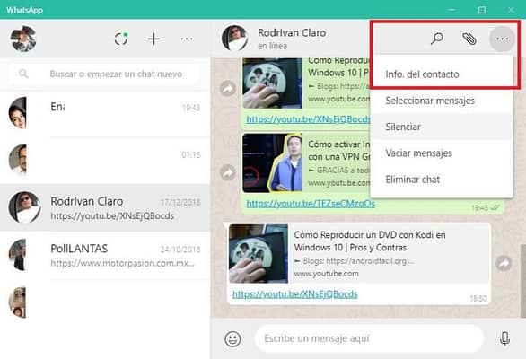
Task: Click www.youtube.com in received message preview
Action: pyautogui.click(x=326, y=274)
